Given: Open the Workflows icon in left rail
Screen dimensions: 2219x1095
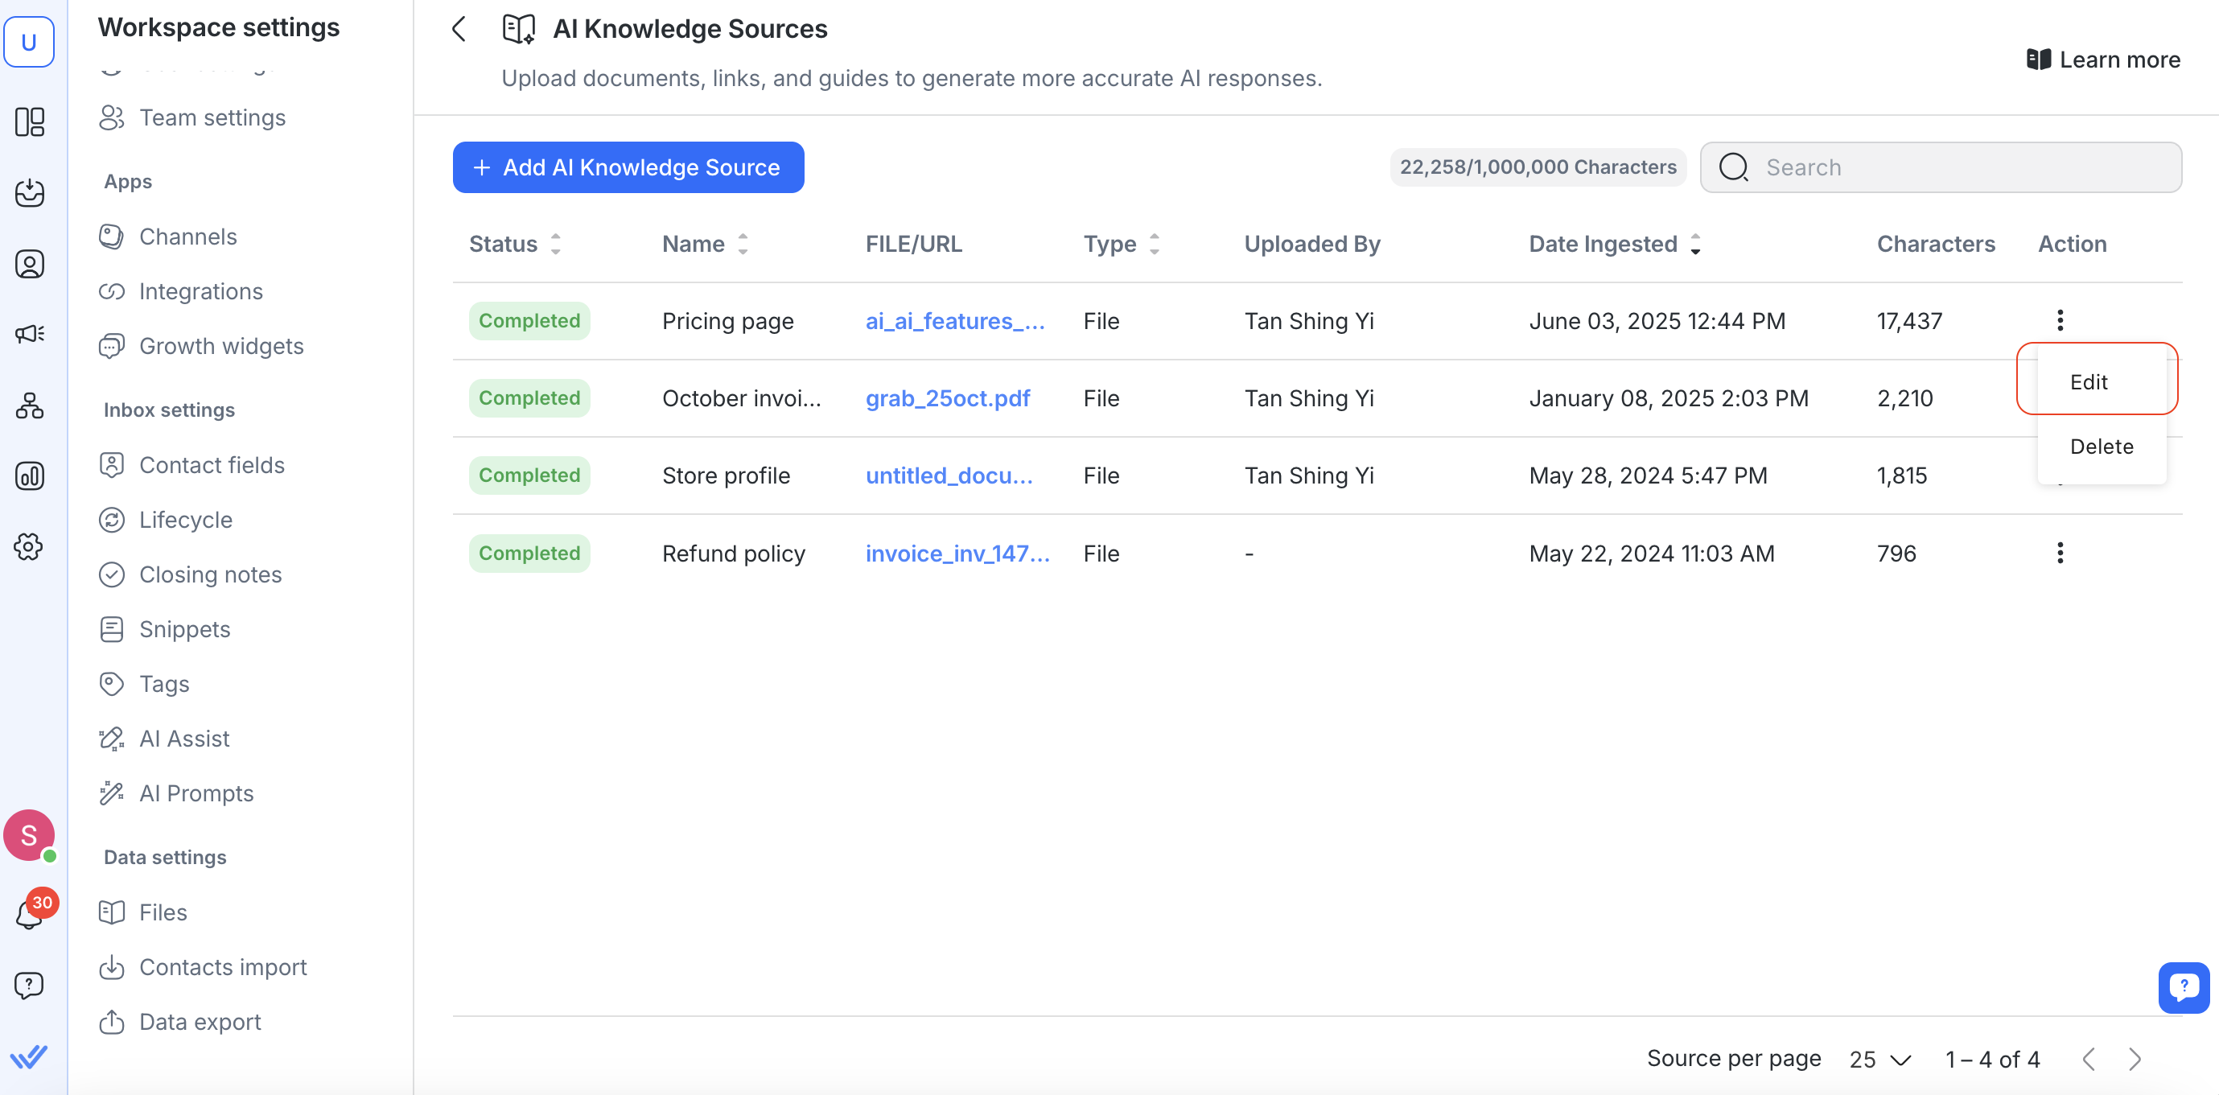Looking at the screenshot, I should [x=29, y=405].
